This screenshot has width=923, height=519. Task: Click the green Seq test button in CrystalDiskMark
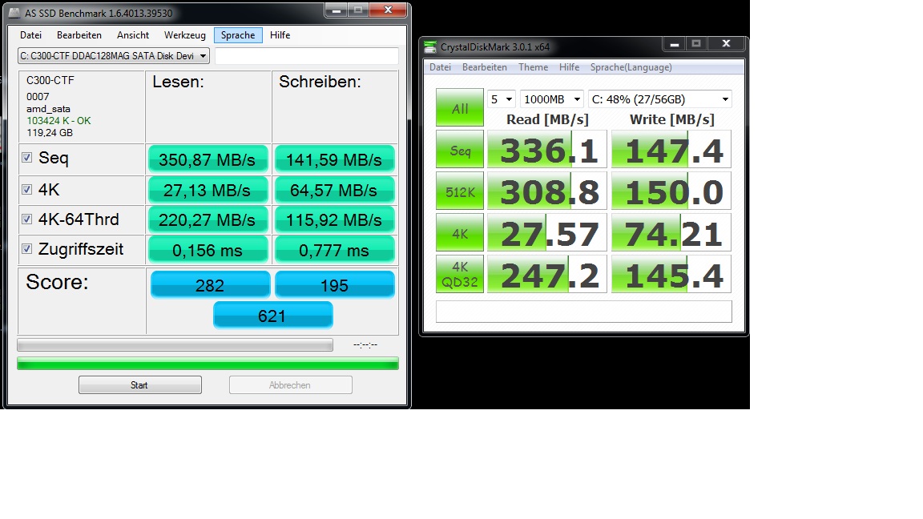(x=460, y=150)
